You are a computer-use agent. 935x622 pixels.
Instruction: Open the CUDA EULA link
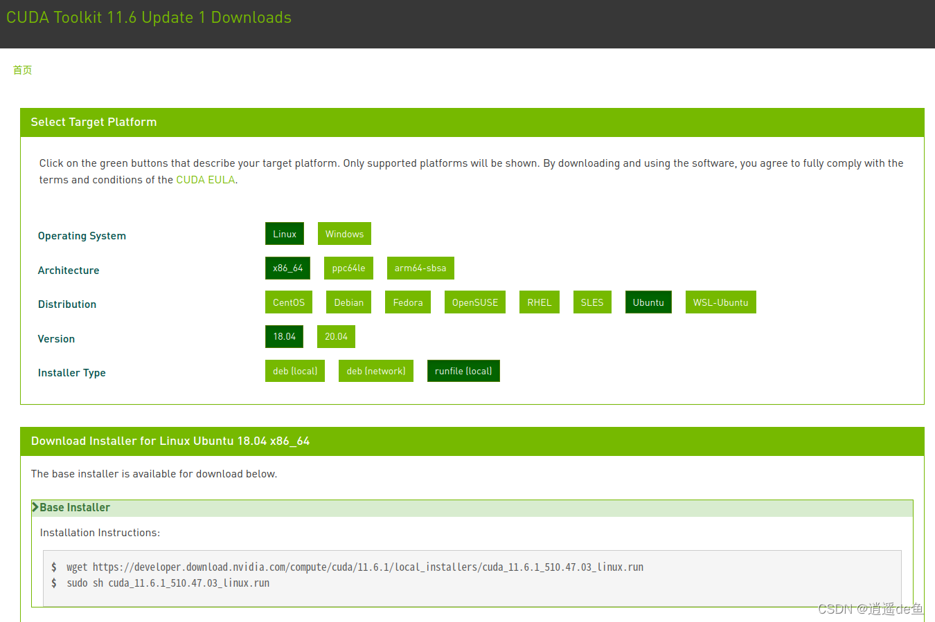pyautogui.click(x=206, y=180)
